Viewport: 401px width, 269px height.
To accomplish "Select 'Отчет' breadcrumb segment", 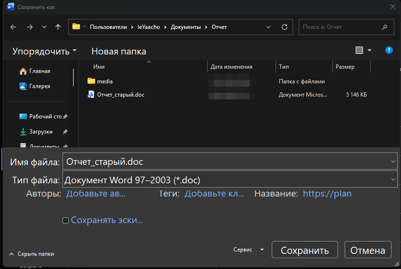I will 219,27.
